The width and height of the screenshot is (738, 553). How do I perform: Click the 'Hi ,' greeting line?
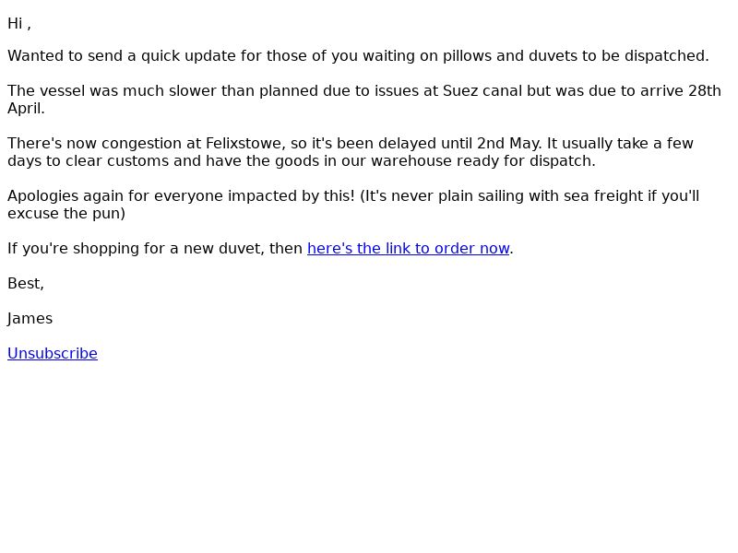tap(19, 24)
